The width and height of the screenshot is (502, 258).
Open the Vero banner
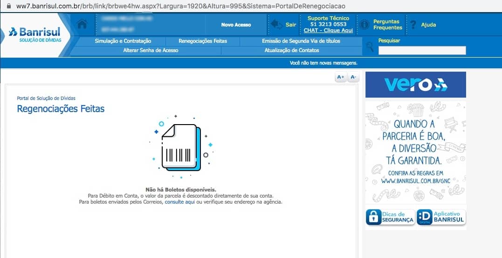(x=416, y=85)
